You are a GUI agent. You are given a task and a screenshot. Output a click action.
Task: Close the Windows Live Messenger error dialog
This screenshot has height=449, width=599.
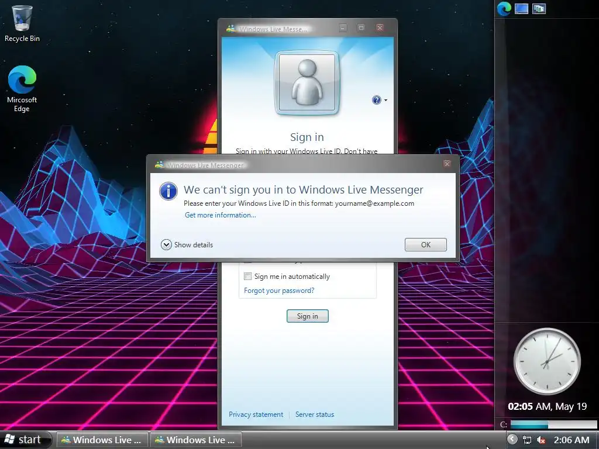coord(446,164)
